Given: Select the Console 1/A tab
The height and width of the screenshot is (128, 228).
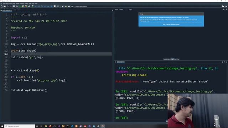Looking at the screenshot, I should pyautogui.click(x=120, y=62).
